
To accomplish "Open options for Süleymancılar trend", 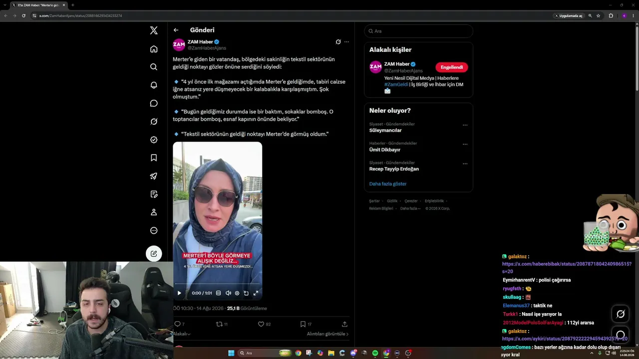I will pyautogui.click(x=465, y=125).
